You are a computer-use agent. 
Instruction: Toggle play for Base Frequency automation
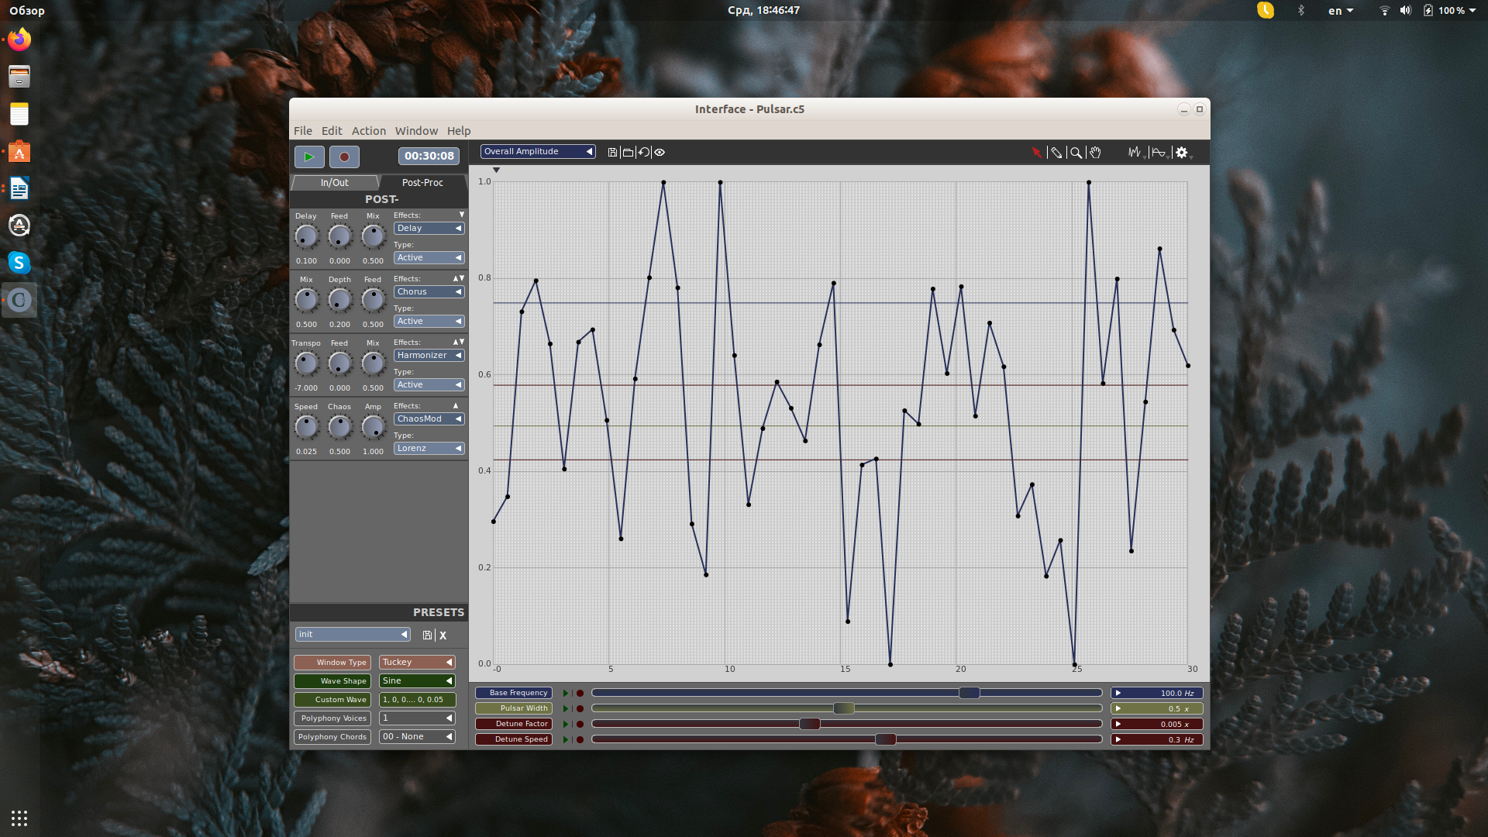566,694
